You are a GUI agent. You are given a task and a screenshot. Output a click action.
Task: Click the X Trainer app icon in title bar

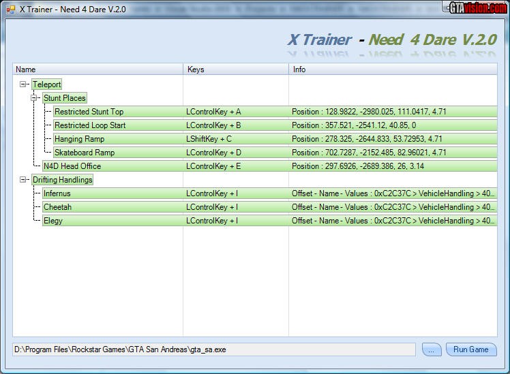10,10
